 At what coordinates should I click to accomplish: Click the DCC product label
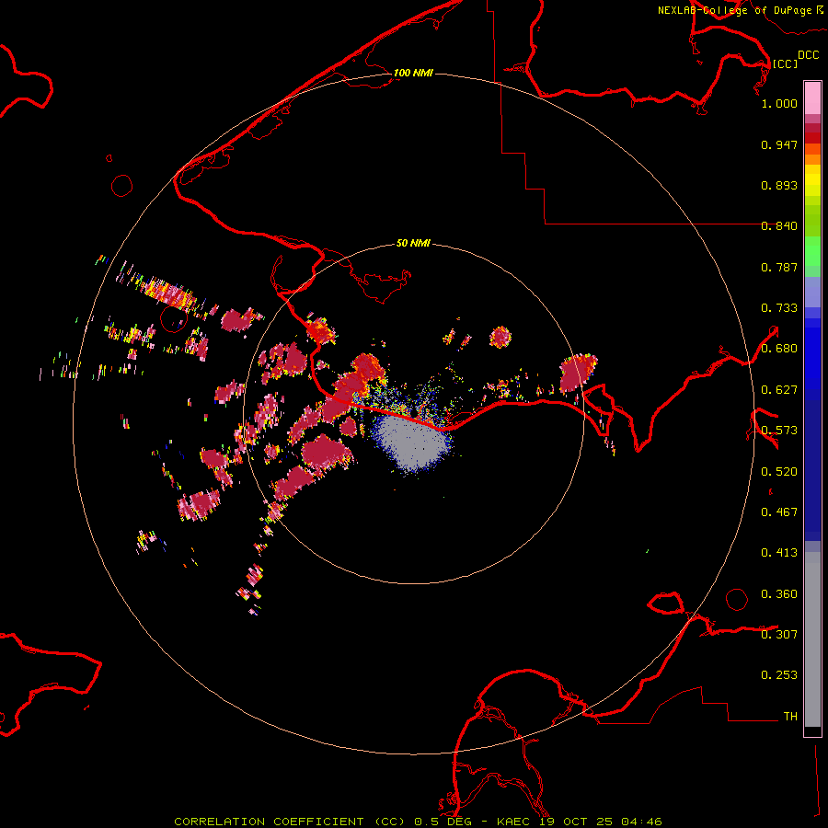(x=808, y=55)
